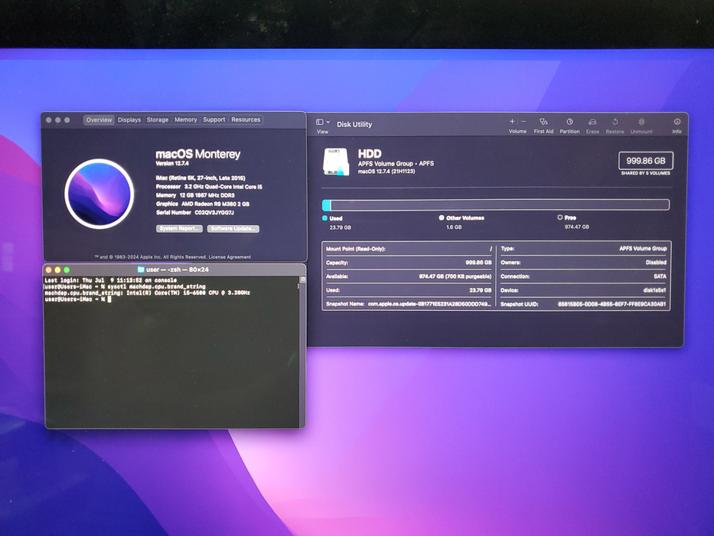The width and height of the screenshot is (714, 536).
Task: Open the Resources tab
Action: point(246,120)
